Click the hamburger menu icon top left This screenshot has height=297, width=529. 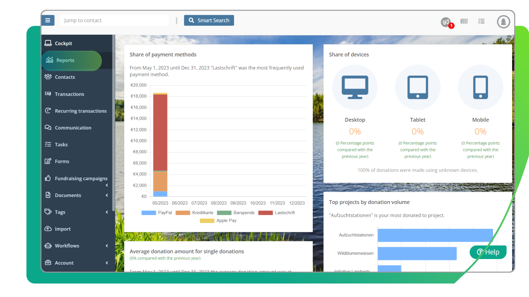(48, 20)
